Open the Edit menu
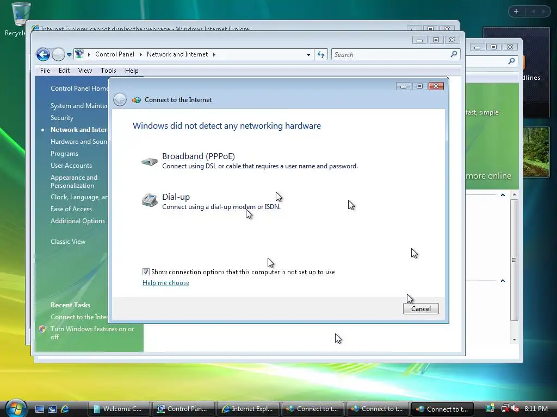This screenshot has height=417, width=557. click(x=64, y=70)
